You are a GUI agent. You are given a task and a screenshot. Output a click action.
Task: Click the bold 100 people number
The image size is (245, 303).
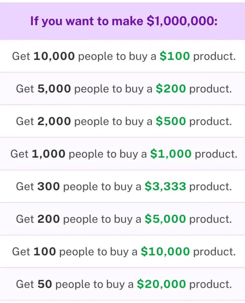pyautogui.click(x=45, y=252)
